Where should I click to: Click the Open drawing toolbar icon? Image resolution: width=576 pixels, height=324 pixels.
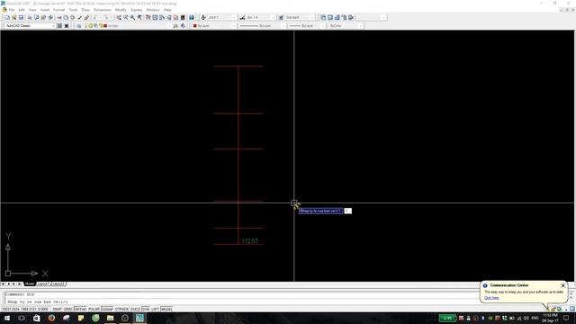coord(14,17)
